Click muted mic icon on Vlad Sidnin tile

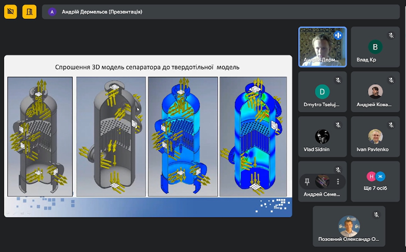(x=338, y=125)
